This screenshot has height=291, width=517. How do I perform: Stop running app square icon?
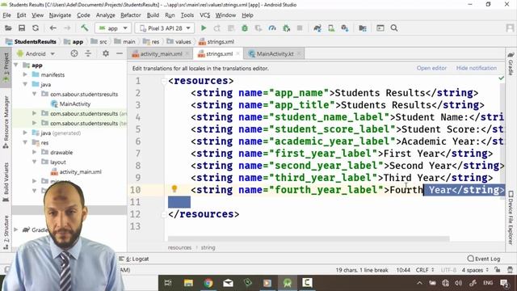[x=300, y=28]
